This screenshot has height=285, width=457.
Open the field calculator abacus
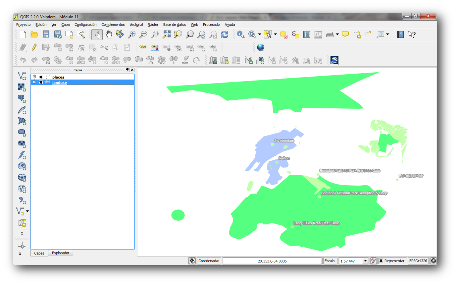318,34
